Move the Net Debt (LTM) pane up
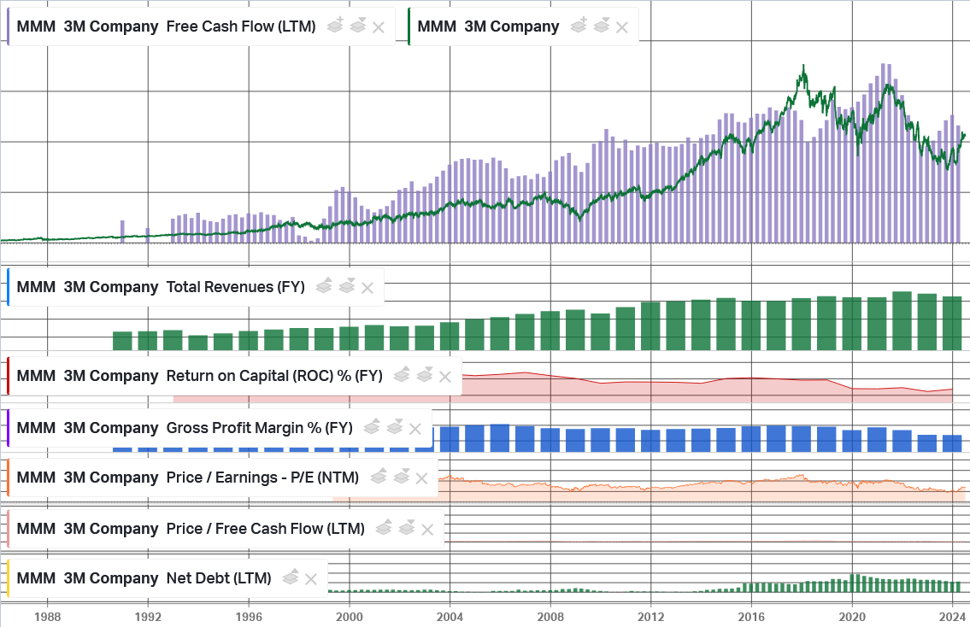This screenshot has height=627, width=970. tap(290, 577)
